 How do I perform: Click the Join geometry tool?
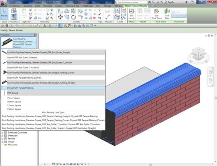[x=38, y=18]
